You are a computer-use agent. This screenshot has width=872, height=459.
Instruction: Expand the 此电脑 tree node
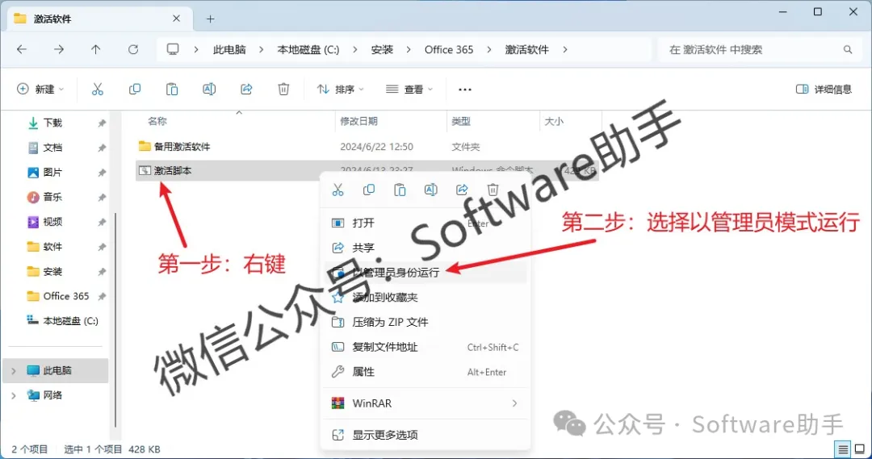click(14, 370)
